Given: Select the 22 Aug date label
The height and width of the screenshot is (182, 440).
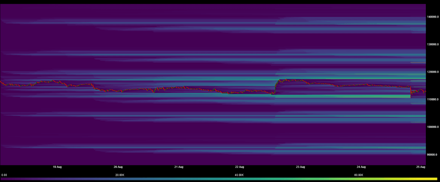Looking at the screenshot, I should click(x=239, y=167).
